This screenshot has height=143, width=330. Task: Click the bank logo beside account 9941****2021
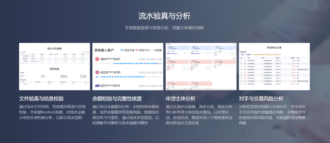(x=97, y=59)
